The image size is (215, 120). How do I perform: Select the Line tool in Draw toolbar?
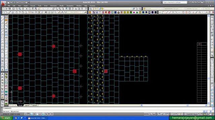point(2,17)
